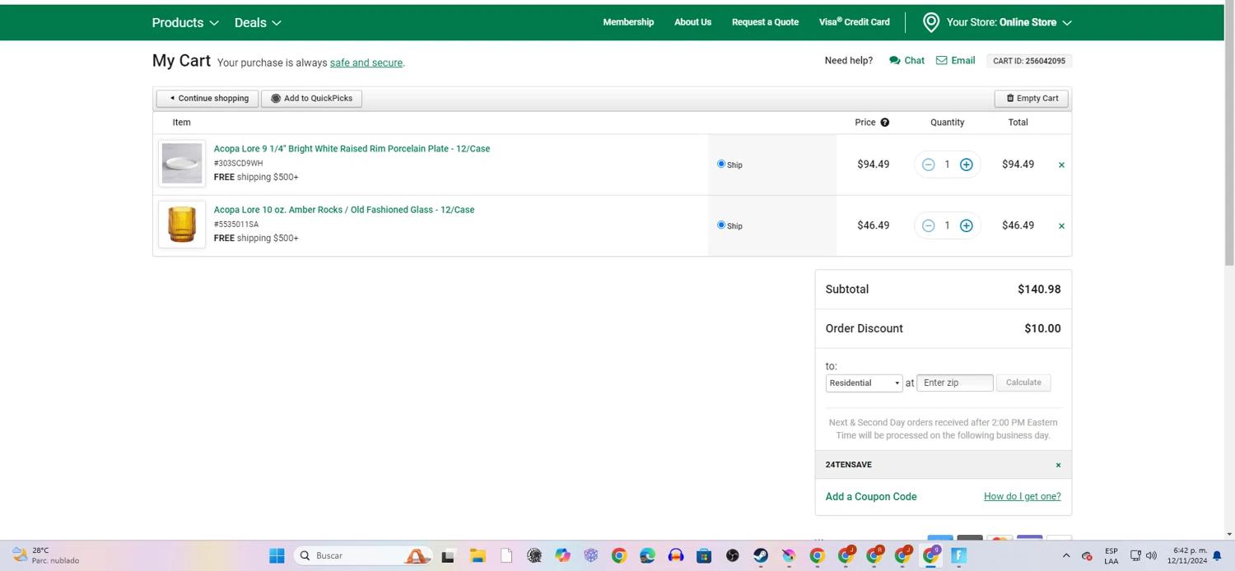Decrease quantity of Porcelain Plate item
Image resolution: width=1235 pixels, height=571 pixels.
[x=928, y=165]
